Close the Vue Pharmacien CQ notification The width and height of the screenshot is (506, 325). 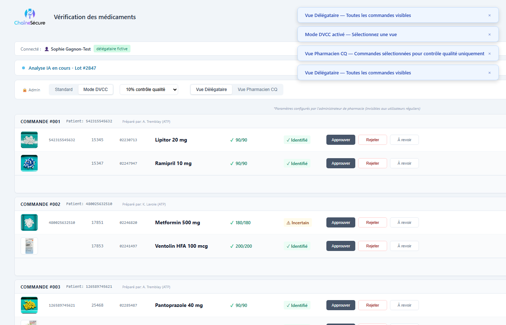coord(489,54)
